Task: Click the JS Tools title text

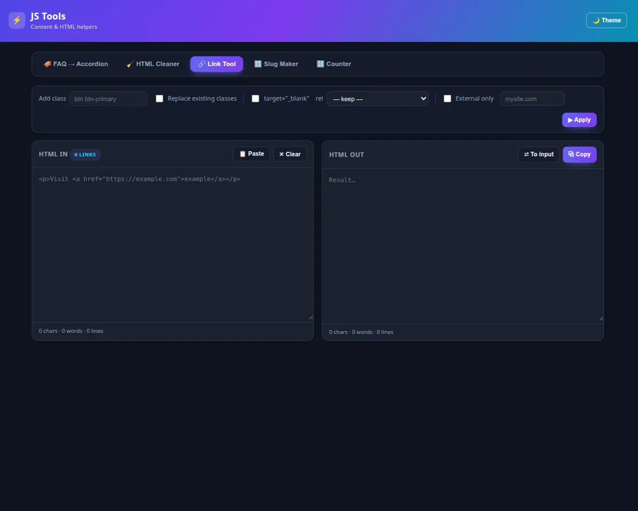Action: (x=48, y=16)
